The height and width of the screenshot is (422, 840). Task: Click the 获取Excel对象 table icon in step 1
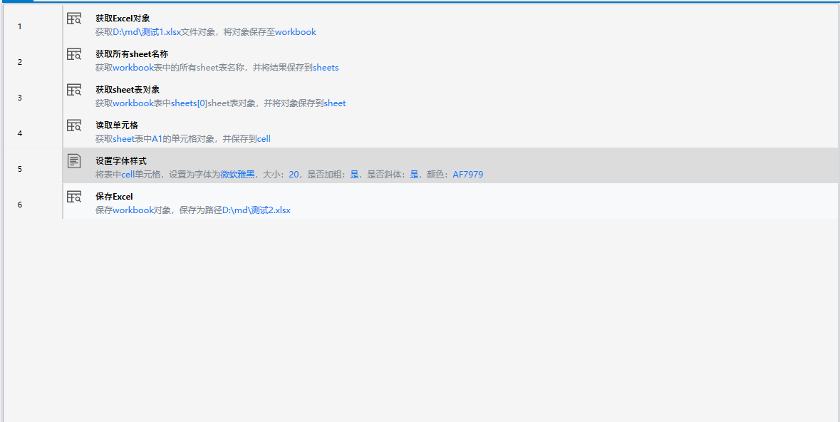(73, 19)
